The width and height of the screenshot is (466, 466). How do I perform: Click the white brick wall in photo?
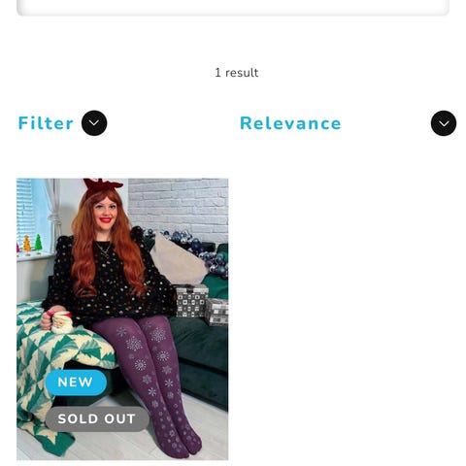(x=179, y=206)
